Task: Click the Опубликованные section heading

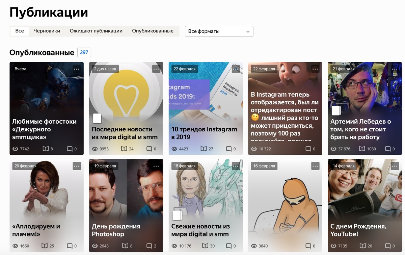Action: tap(42, 53)
